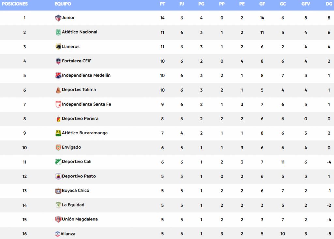Click the Alianza row name
This screenshot has height=239, width=334.
68,234
